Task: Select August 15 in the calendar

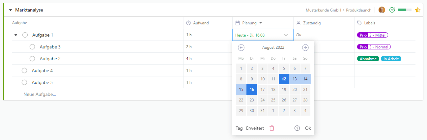Action: [241, 90]
